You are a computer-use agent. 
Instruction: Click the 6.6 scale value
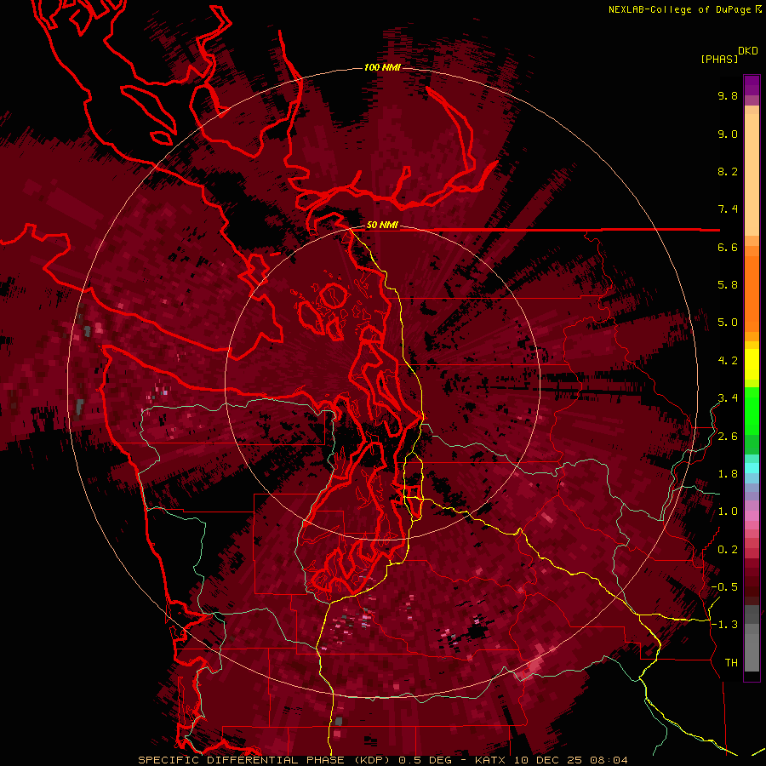click(728, 247)
